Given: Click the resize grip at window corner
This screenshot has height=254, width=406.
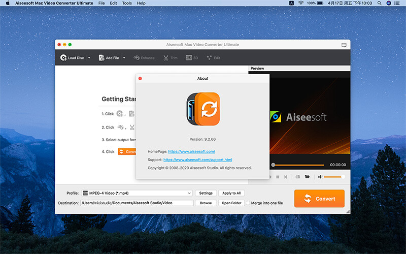Looking at the screenshot, I should 348,211.
